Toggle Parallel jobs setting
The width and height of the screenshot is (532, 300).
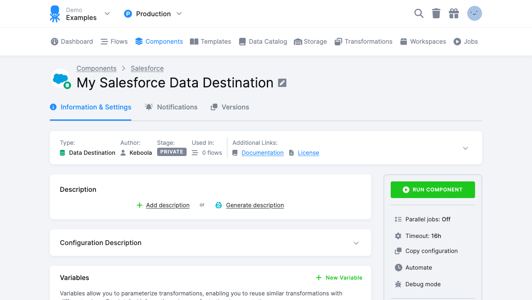tap(427, 219)
